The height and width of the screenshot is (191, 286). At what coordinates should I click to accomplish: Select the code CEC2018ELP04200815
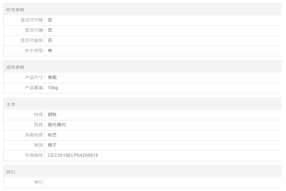[x=73, y=155]
